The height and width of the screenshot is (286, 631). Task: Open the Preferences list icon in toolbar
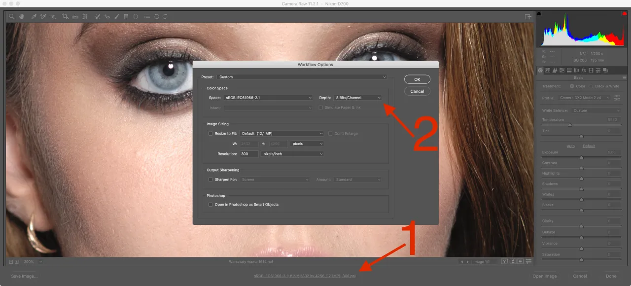pos(147,16)
